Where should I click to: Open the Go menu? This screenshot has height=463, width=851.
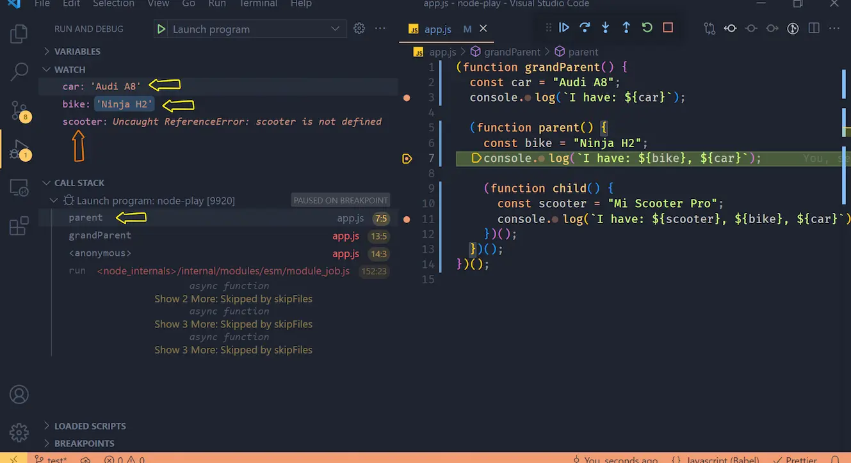(x=189, y=4)
